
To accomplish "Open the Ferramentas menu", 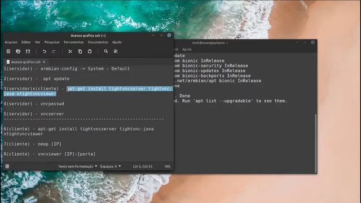I will (x=74, y=42).
